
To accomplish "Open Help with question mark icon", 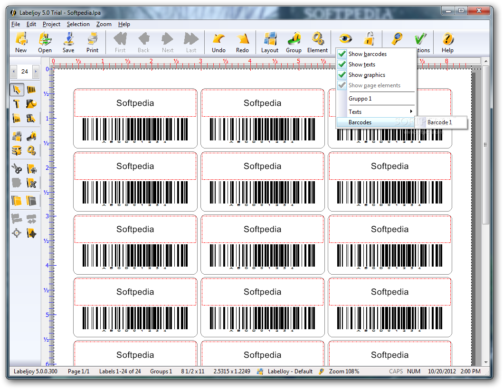I will tap(447, 42).
